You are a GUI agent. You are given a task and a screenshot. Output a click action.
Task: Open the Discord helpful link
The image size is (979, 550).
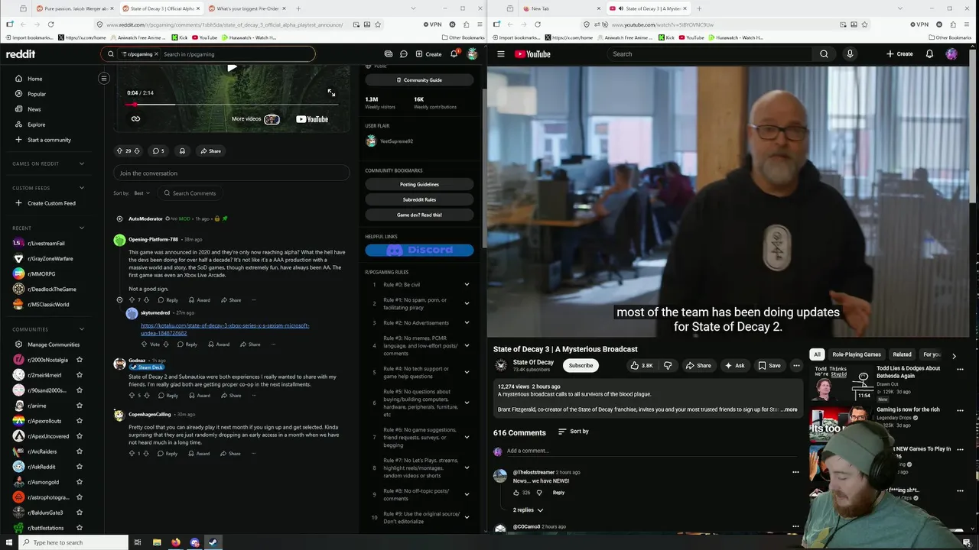tap(419, 250)
